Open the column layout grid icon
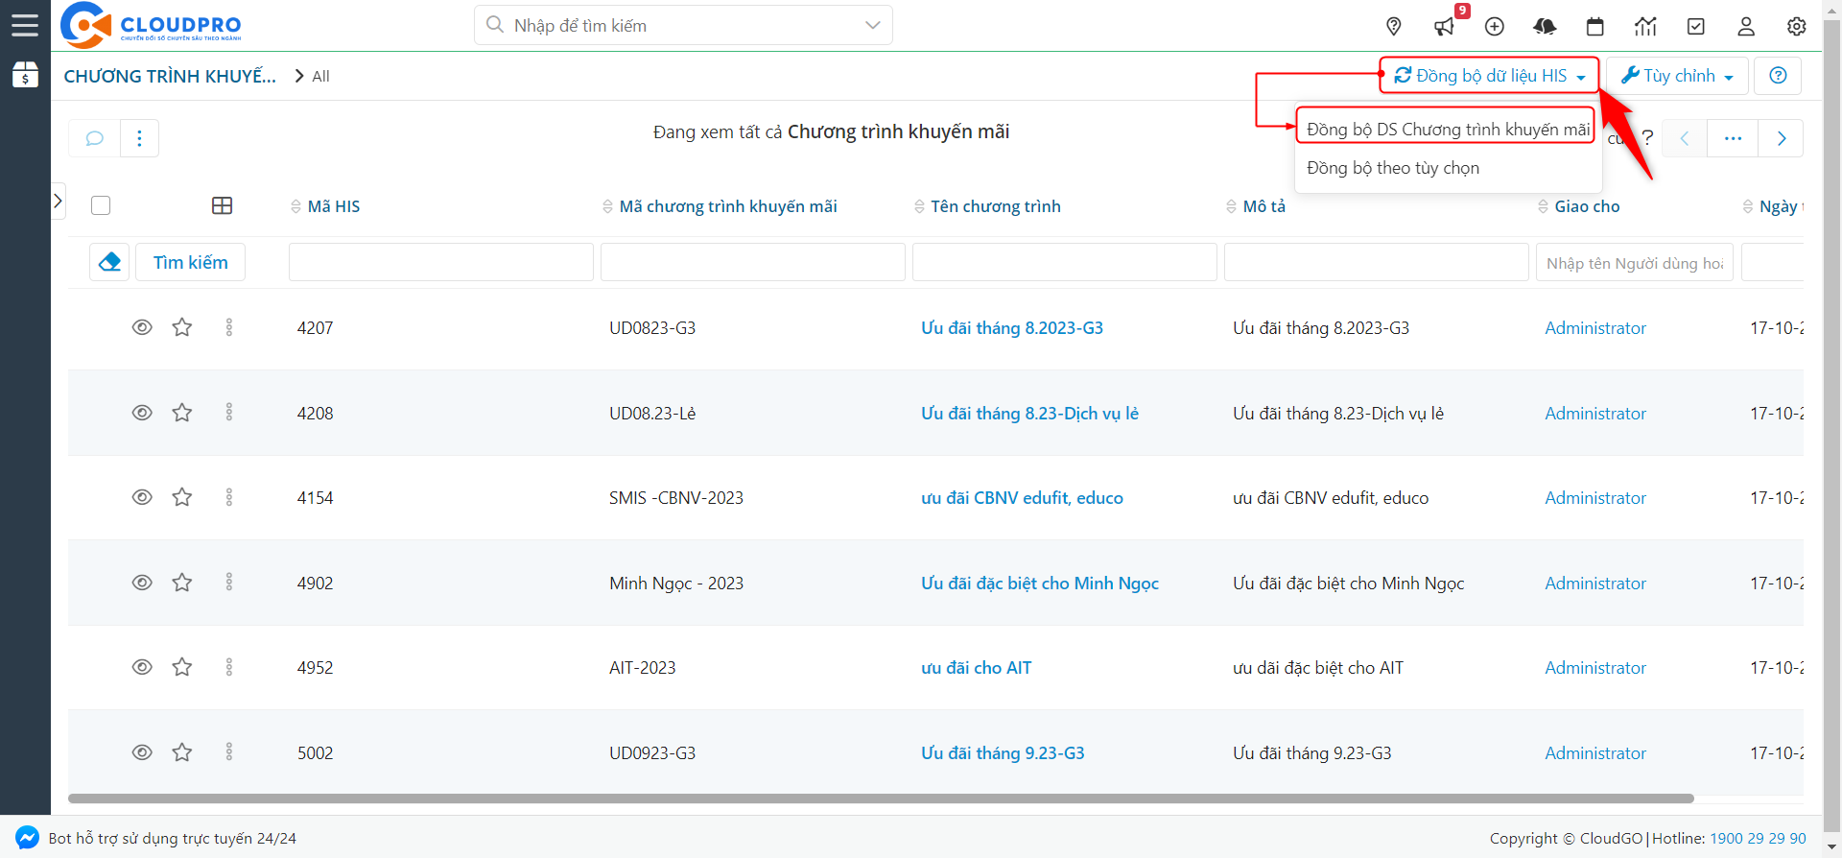Image resolution: width=1842 pixels, height=858 pixels. (x=222, y=205)
